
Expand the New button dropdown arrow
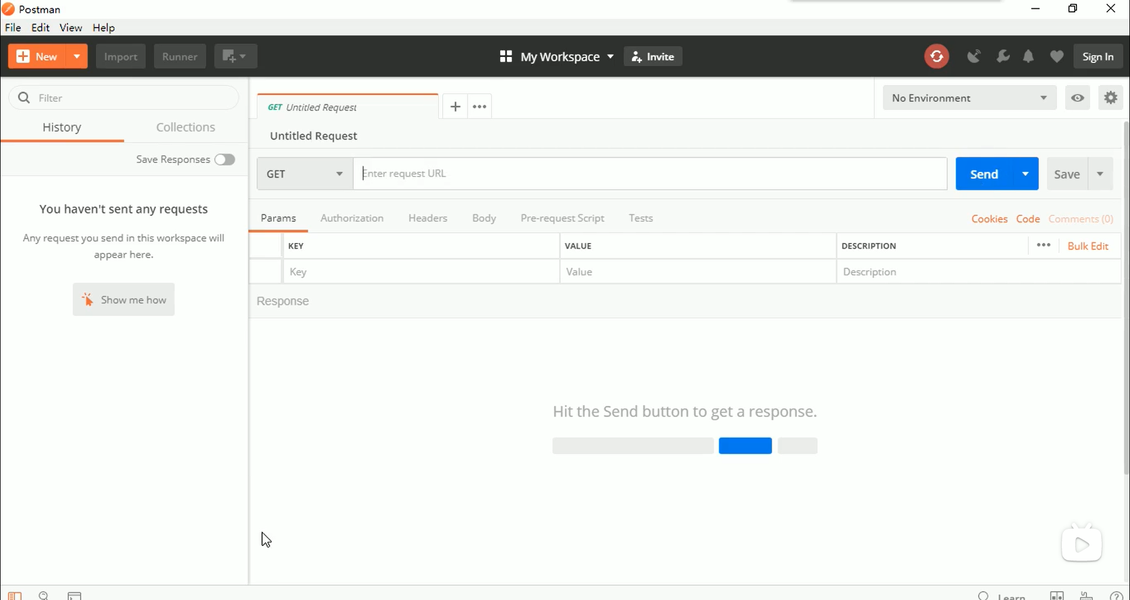tap(77, 56)
